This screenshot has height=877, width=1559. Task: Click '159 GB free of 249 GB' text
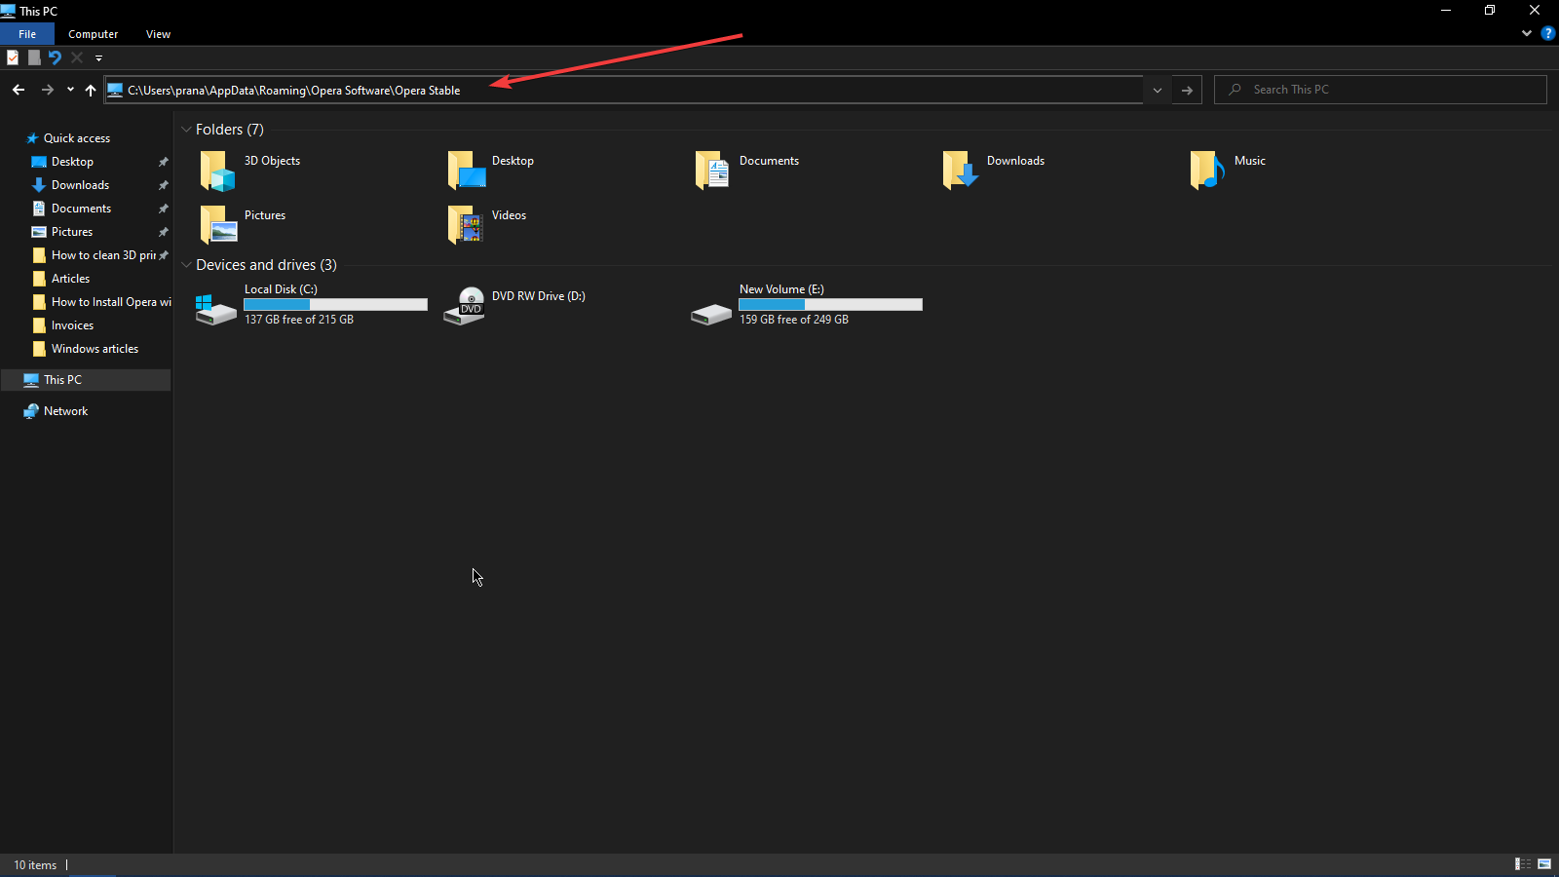pos(794,320)
